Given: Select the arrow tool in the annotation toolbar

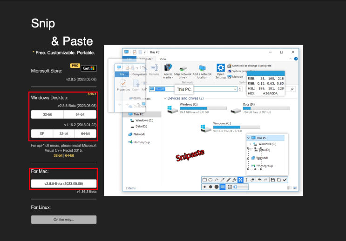Looking at the screenshot, I should (223, 180).
